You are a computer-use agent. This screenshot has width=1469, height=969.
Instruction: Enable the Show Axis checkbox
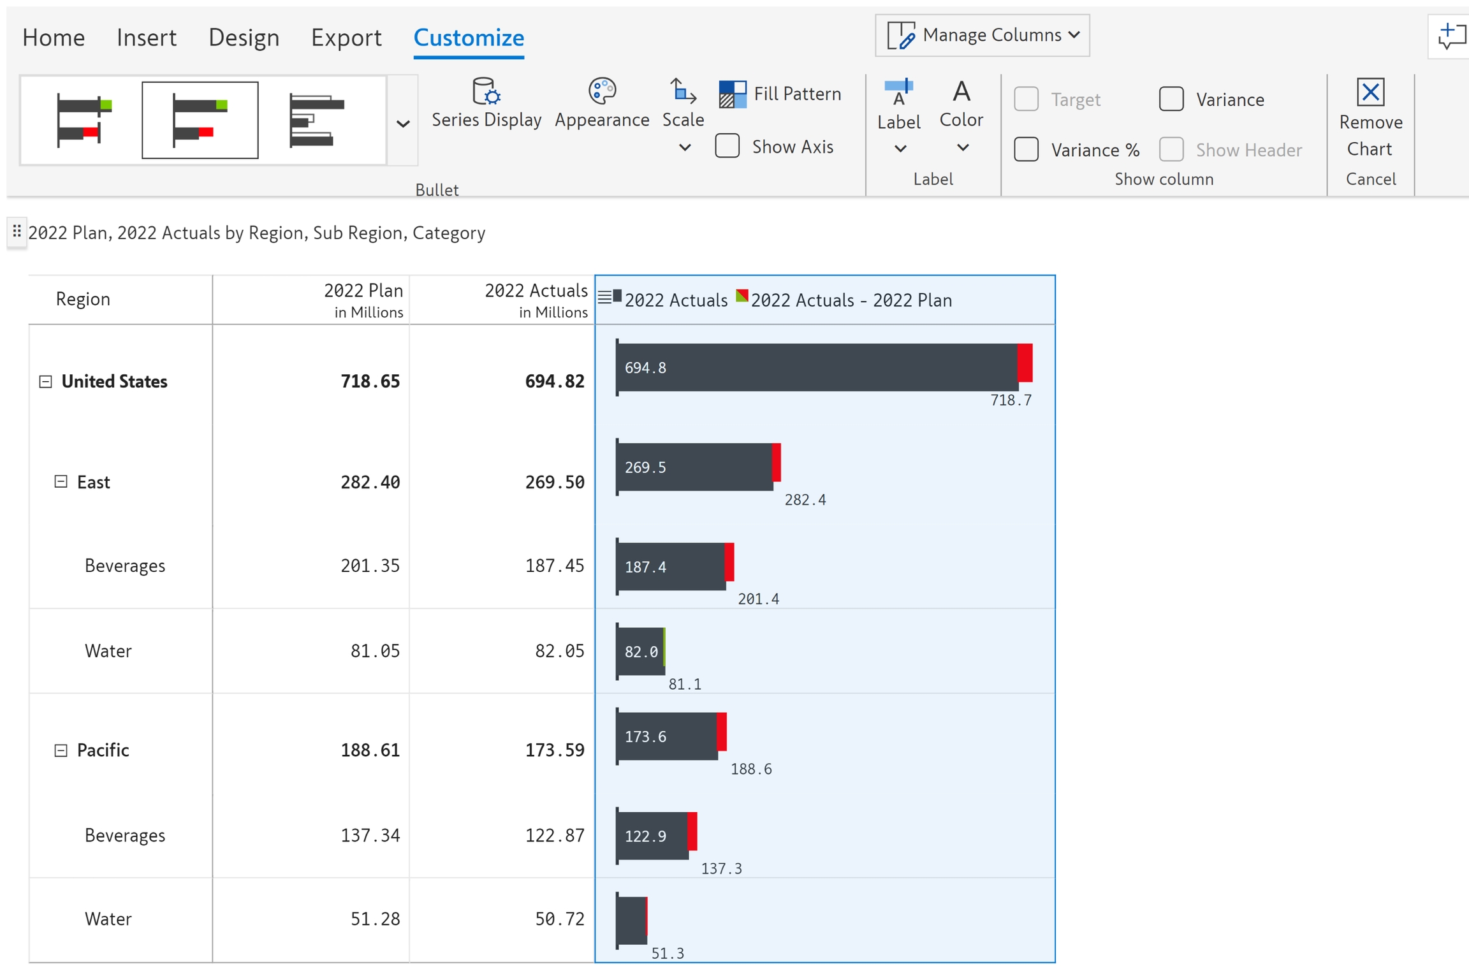[727, 147]
